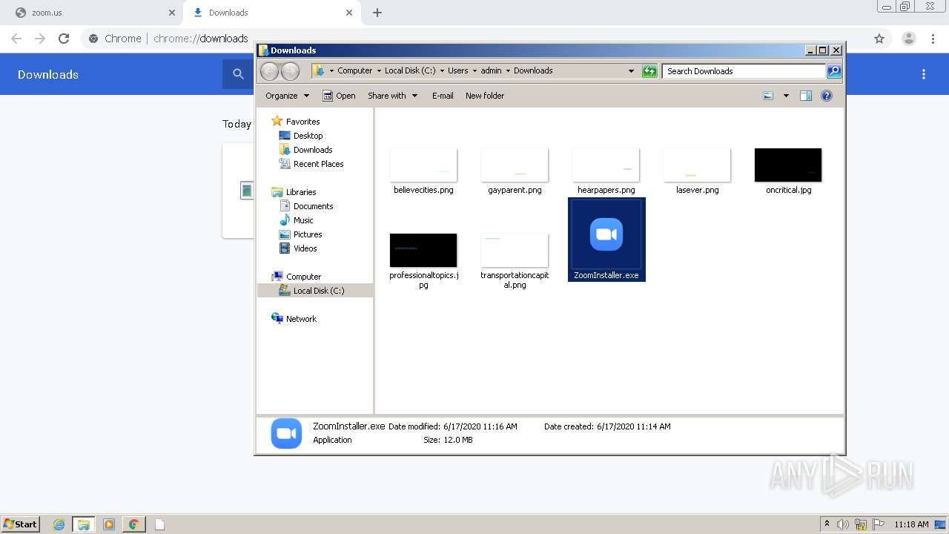Screen dimensions: 949x534
Task: Open a new Chrome tab
Action: [377, 13]
